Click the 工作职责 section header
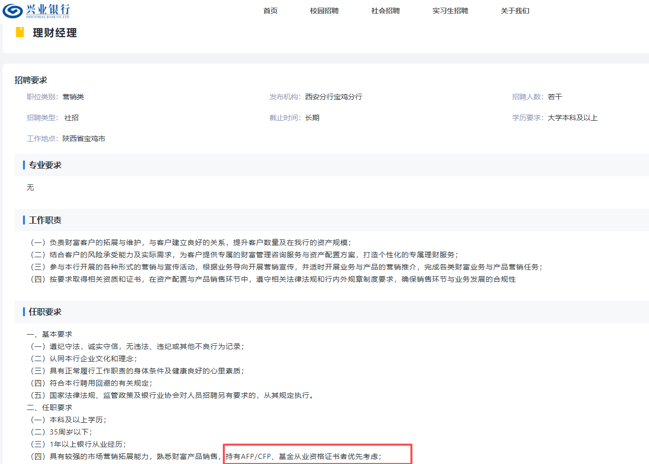The height and width of the screenshot is (464, 649). point(45,220)
